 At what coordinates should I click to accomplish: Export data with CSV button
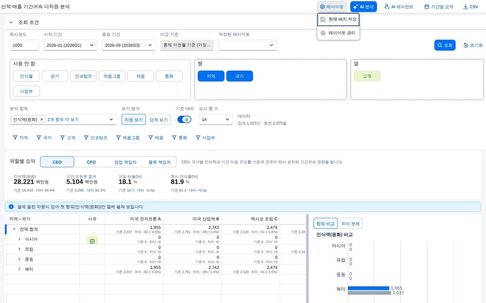click(x=471, y=6)
